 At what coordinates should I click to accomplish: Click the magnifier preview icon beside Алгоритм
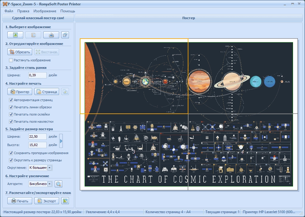tap(59, 184)
